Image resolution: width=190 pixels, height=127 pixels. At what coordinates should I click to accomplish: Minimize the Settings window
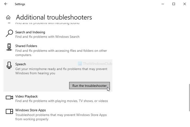tap(163, 4)
